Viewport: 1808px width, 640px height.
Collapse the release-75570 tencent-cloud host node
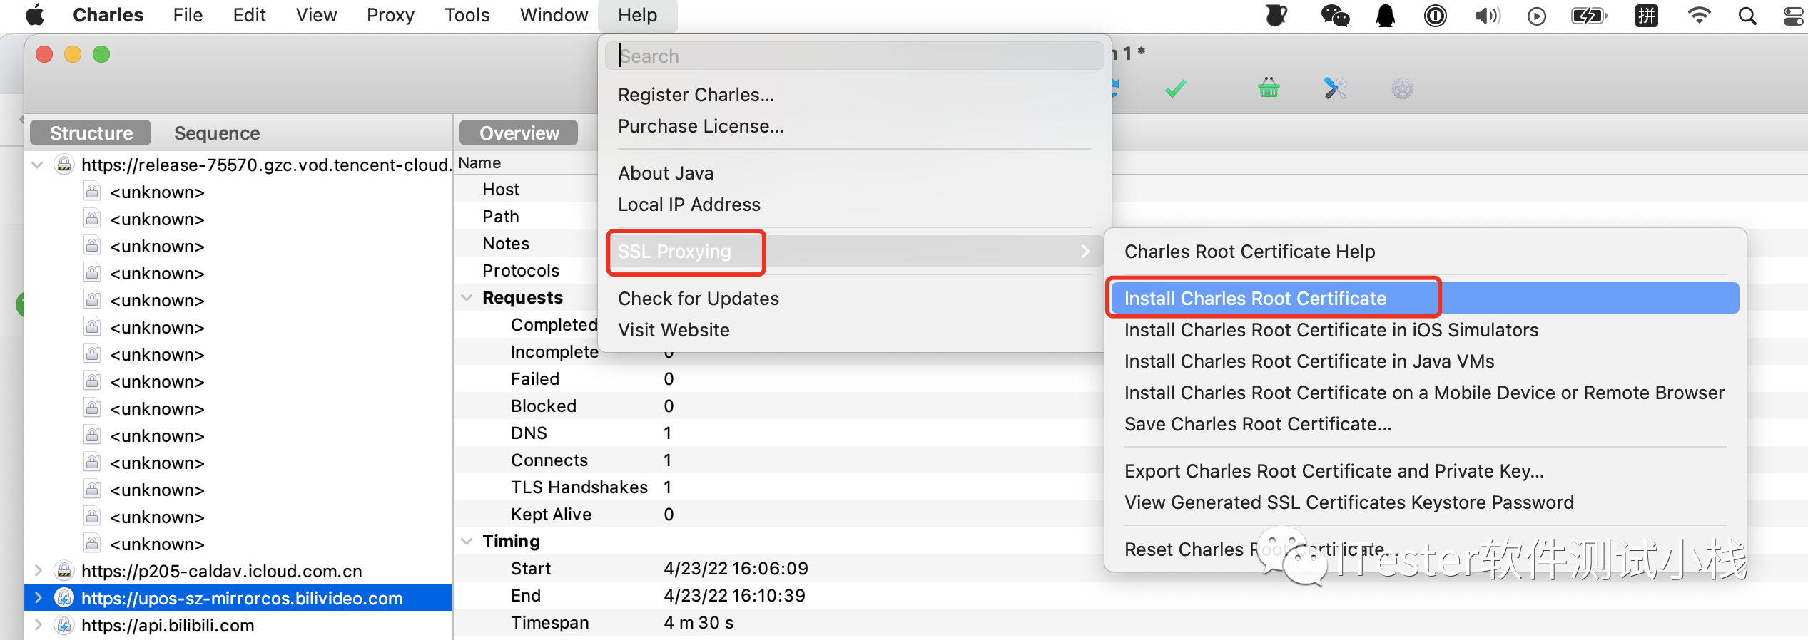click(x=37, y=165)
